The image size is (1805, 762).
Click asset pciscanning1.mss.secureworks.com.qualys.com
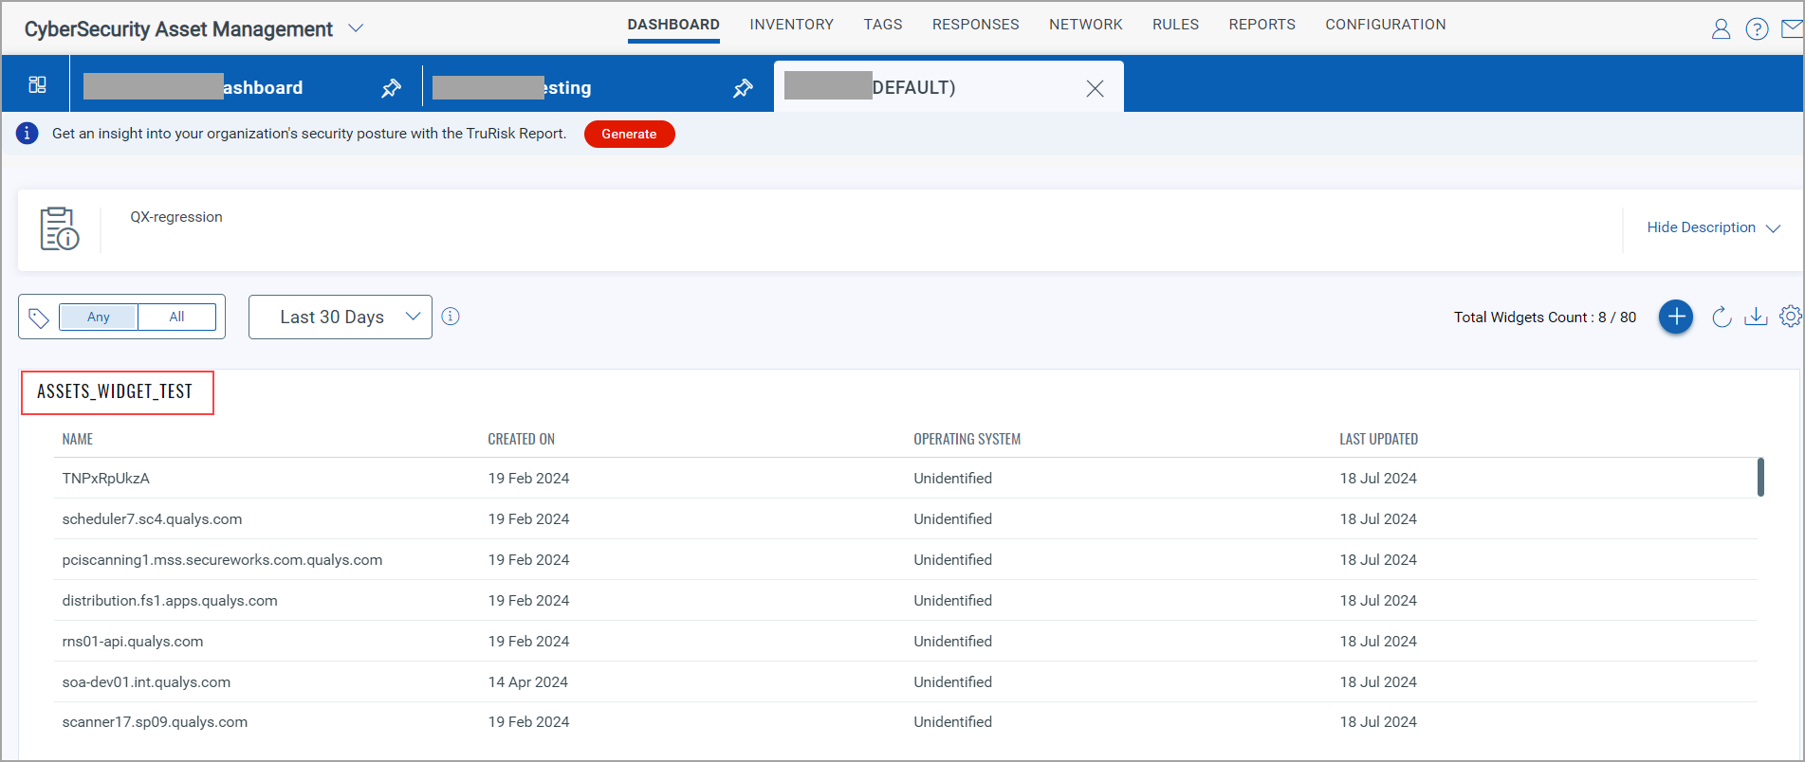pos(222,560)
